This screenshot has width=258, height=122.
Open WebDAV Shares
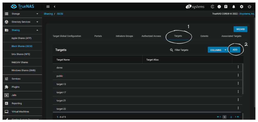[20, 62]
